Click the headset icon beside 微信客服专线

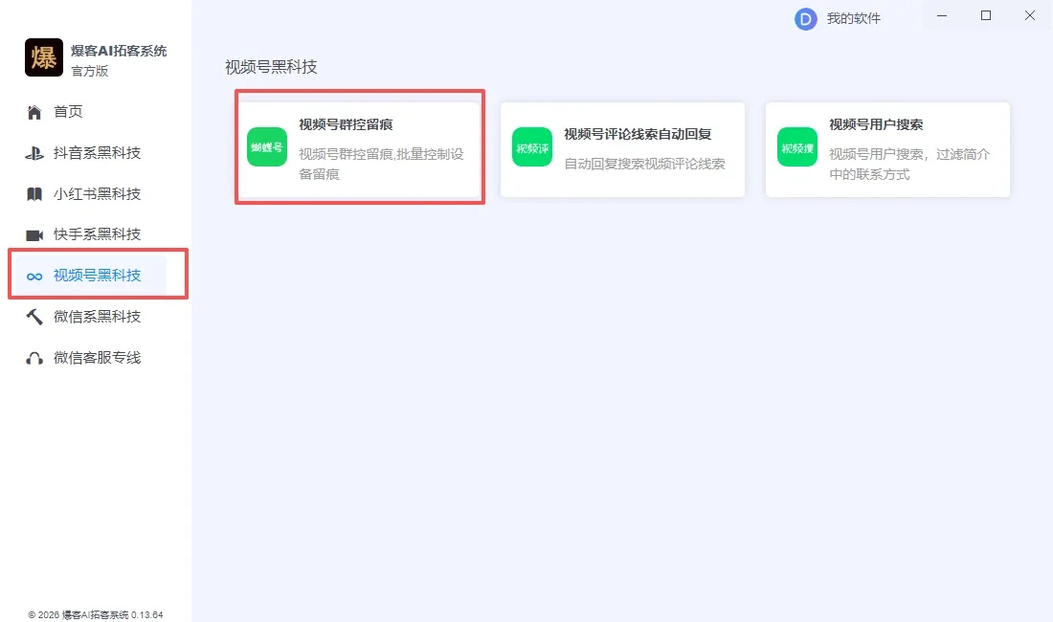pyautogui.click(x=34, y=358)
